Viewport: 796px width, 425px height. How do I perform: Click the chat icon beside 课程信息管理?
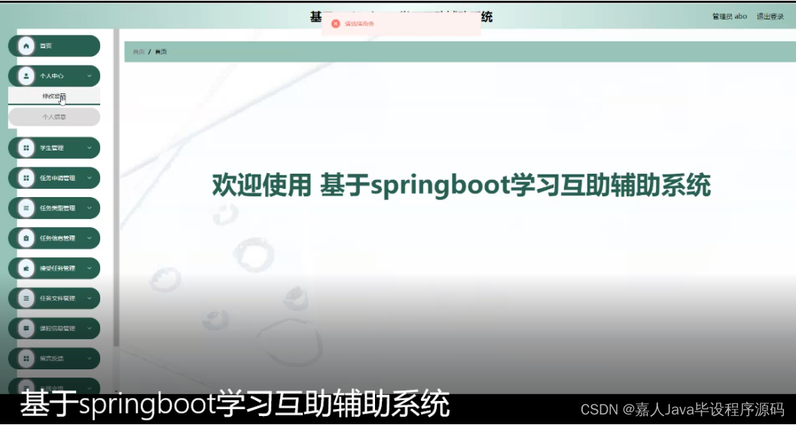pyautogui.click(x=26, y=328)
